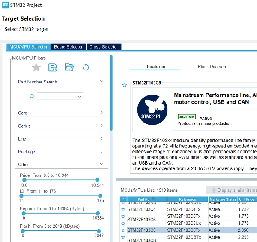Toggle favorite star for STM32F103C4 row
The image size is (257, 242).
[x=123, y=209]
